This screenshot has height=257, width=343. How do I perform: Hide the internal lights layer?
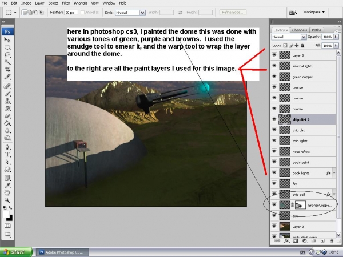click(x=274, y=66)
